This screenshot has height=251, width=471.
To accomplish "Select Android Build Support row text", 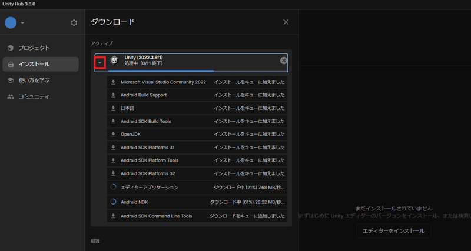I will [144, 95].
